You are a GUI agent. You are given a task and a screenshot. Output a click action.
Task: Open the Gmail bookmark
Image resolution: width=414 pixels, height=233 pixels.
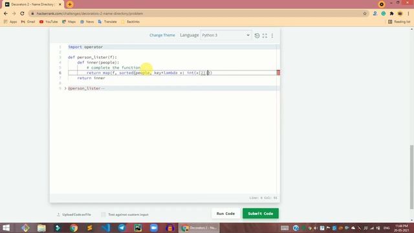[x=28, y=21]
